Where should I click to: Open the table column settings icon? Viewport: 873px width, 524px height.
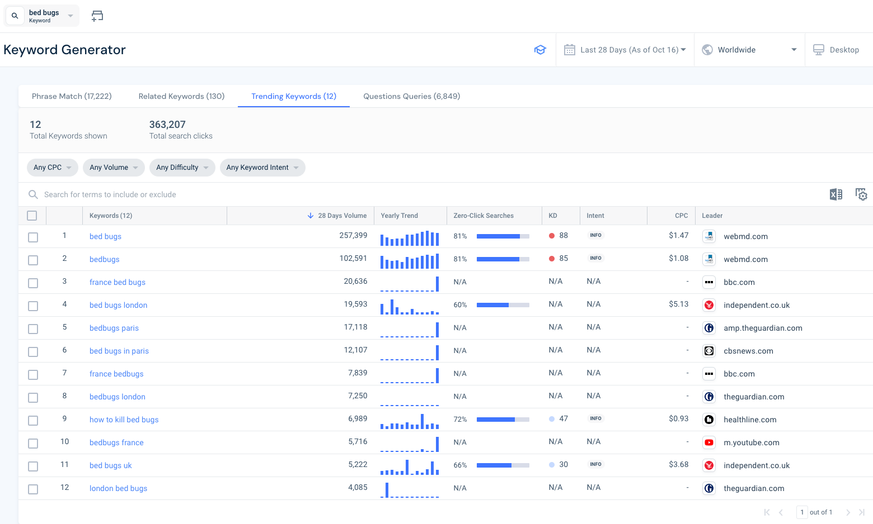coord(861,194)
